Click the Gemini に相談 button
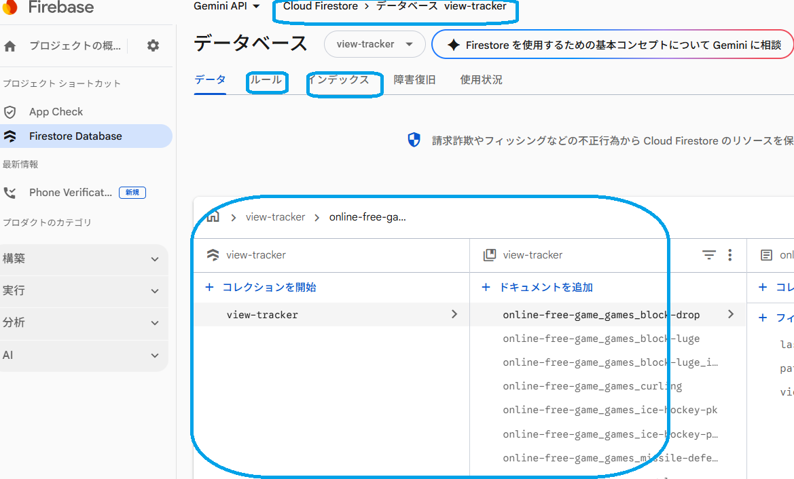The width and height of the screenshot is (794, 479). [x=613, y=43]
